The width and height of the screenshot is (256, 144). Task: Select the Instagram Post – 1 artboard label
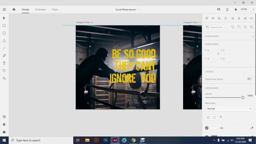tap(192, 22)
